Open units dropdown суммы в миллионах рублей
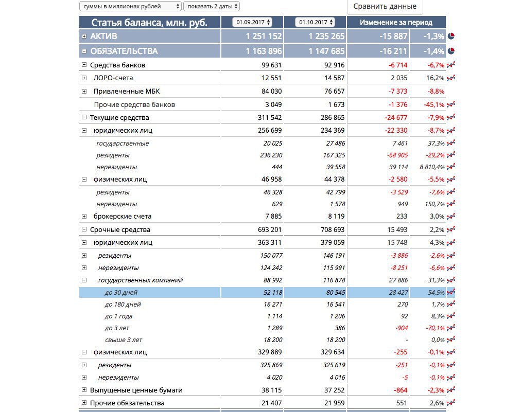The width and height of the screenshot is (522, 412). click(x=130, y=6)
